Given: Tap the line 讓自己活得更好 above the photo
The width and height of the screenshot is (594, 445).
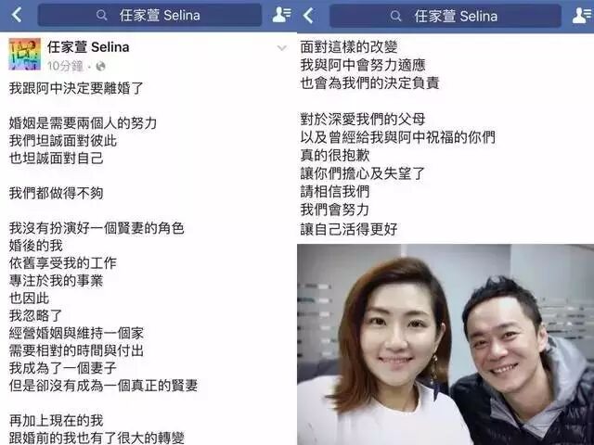Looking at the screenshot, I should coord(349,229).
